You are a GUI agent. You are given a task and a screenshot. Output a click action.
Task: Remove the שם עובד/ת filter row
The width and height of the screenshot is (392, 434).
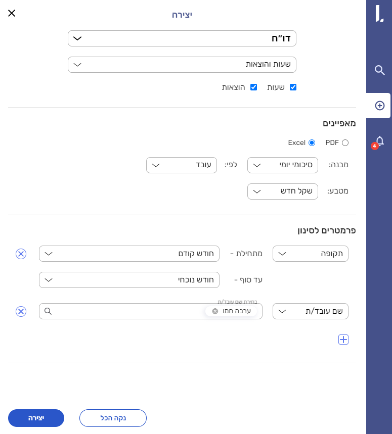[21, 311]
